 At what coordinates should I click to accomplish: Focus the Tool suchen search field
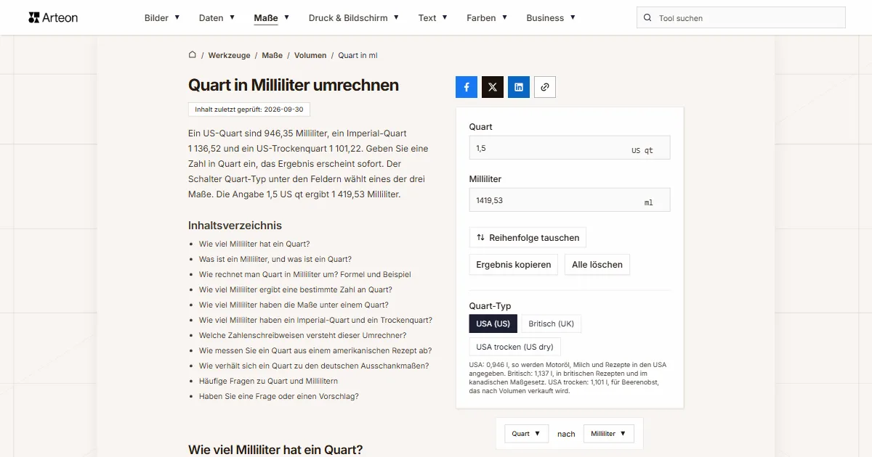click(x=741, y=18)
